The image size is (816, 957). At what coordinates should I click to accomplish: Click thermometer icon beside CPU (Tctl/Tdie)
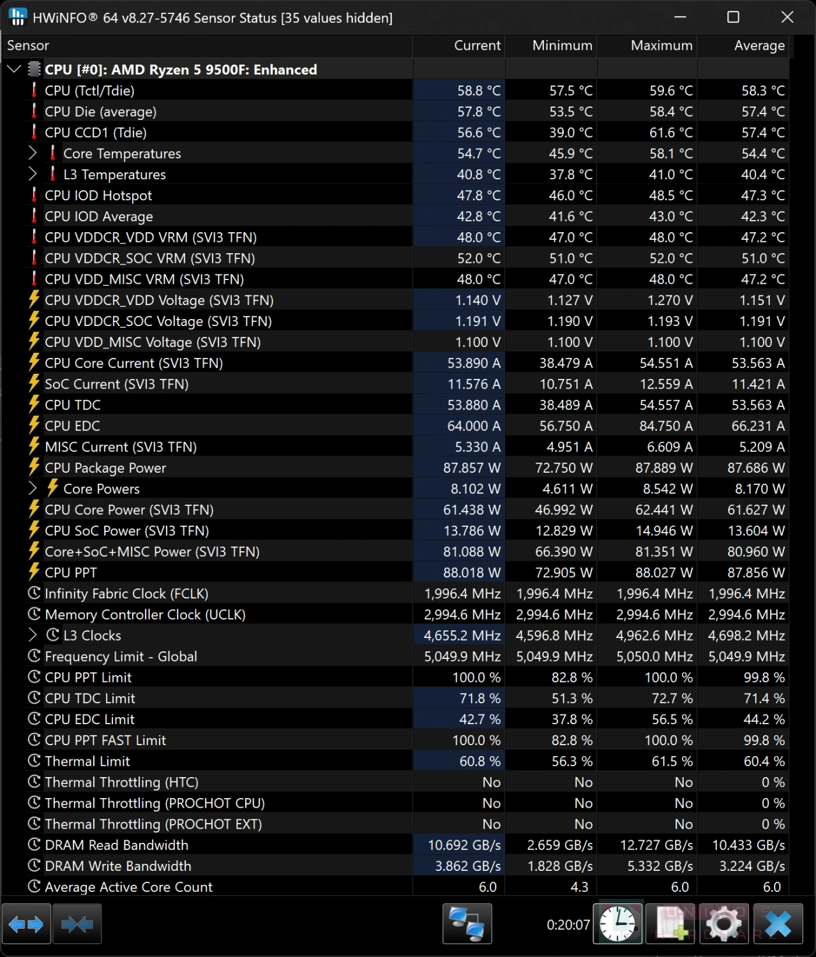pos(34,90)
